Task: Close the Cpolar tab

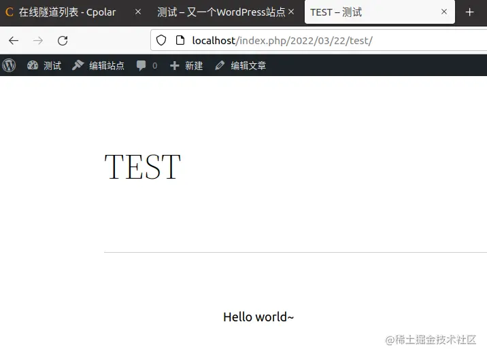Action: tap(138, 12)
